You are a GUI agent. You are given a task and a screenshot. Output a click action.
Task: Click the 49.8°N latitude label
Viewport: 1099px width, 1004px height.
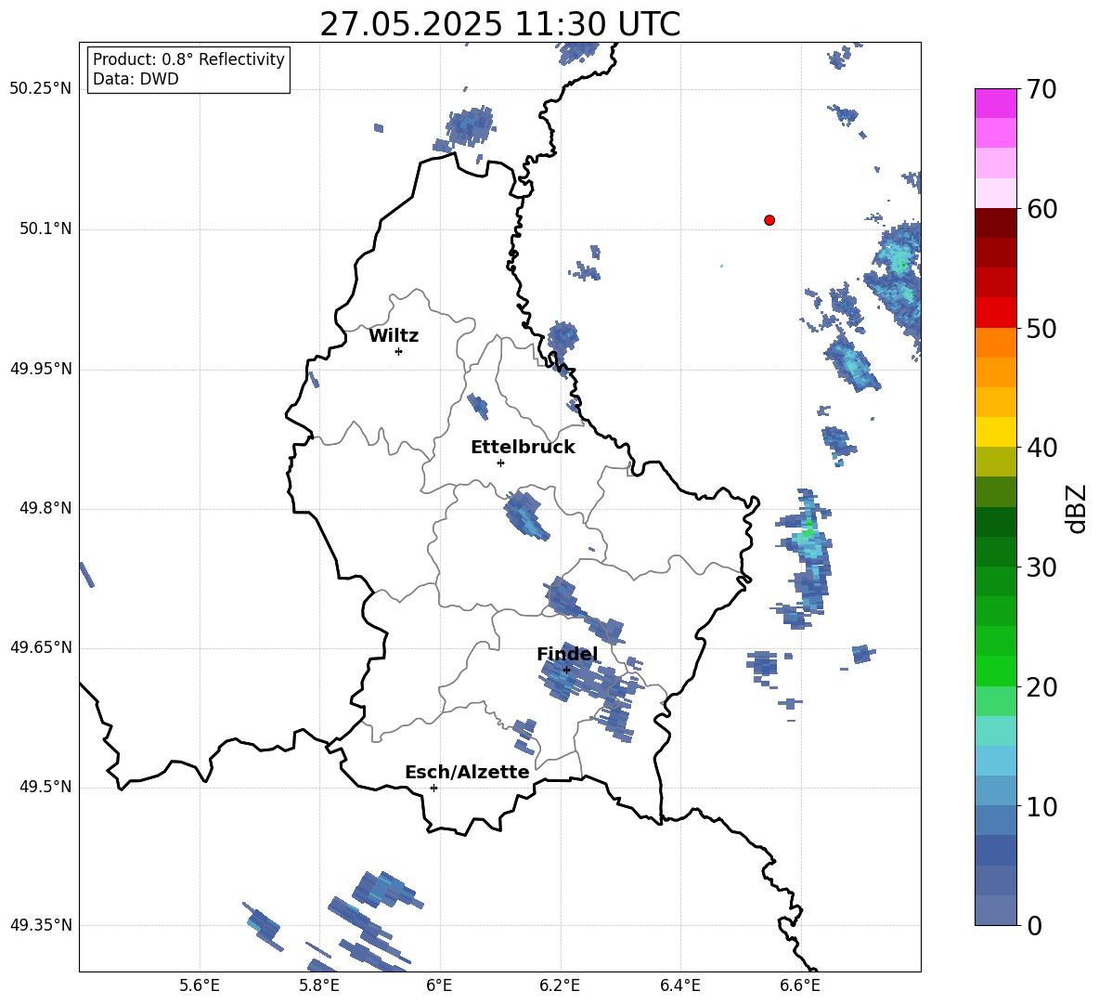tap(45, 508)
